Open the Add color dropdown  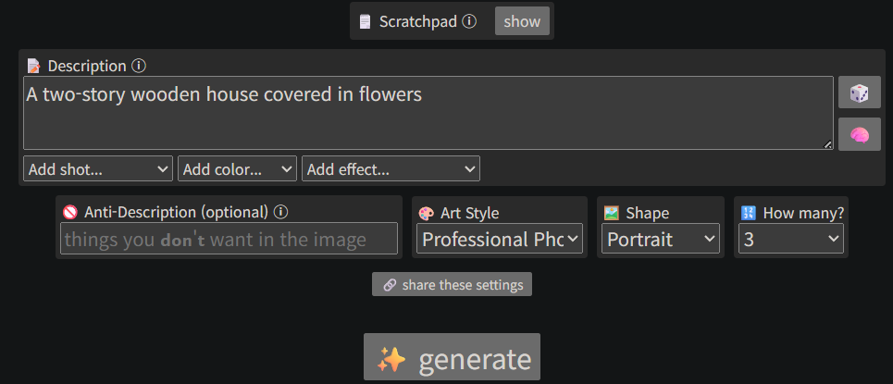pos(238,168)
